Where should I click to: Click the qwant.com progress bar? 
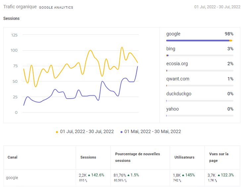click(x=199, y=85)
